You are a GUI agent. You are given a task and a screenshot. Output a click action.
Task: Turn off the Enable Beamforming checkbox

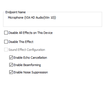pos(11,65)
